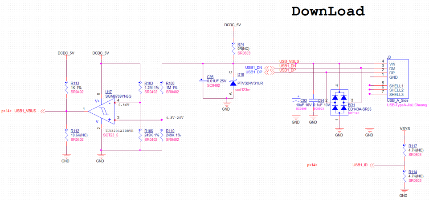Click DCDC_5V label above R113

pyautogui.click(x=65, y=53)
